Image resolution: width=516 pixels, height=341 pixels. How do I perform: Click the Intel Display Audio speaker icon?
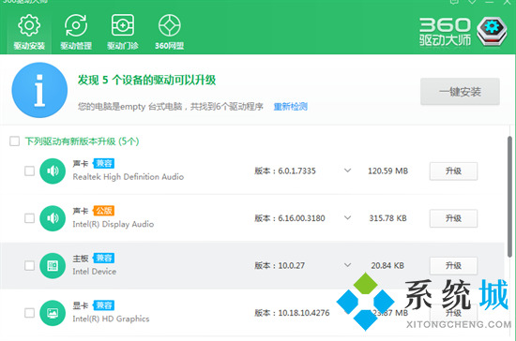click(53, 218)
